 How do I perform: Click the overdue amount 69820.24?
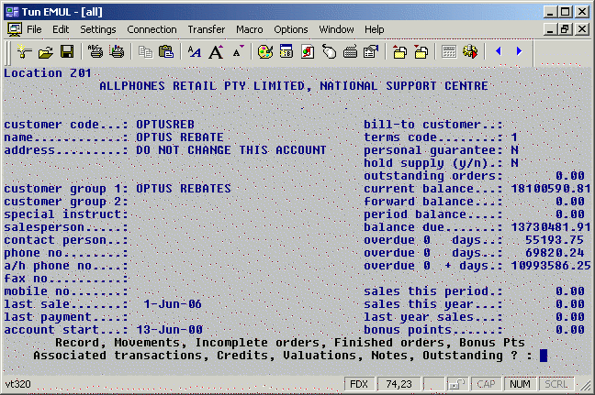(555, 253)
